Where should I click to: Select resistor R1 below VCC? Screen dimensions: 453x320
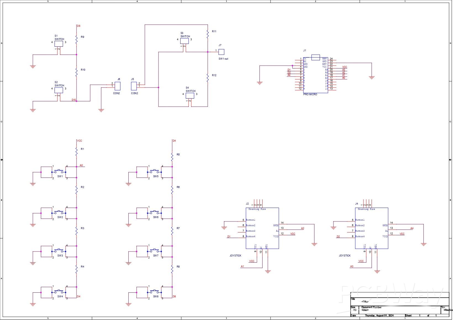tap(76, 151)
